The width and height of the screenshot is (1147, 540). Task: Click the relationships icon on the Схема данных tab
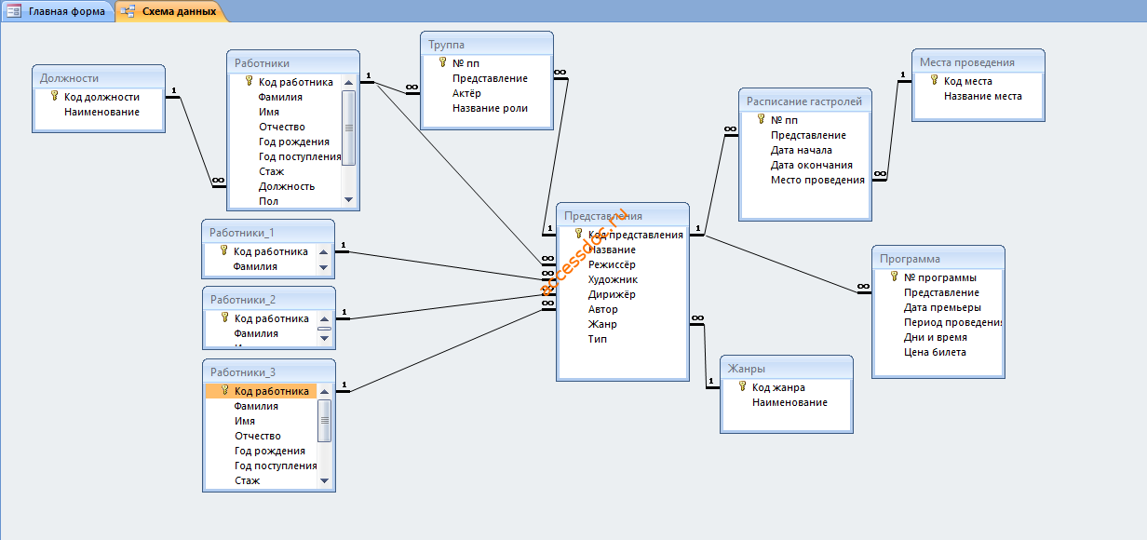[128, 11]
